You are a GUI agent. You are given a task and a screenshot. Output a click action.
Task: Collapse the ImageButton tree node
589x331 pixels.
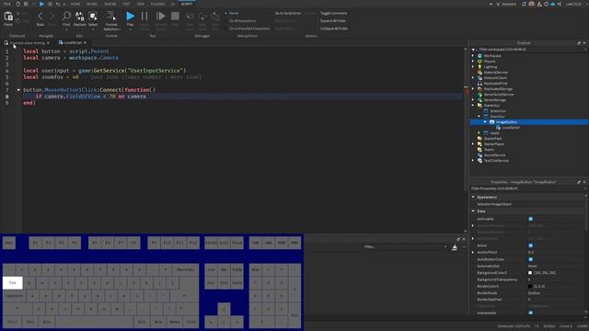pyautogui.click(x=485, y=122)
